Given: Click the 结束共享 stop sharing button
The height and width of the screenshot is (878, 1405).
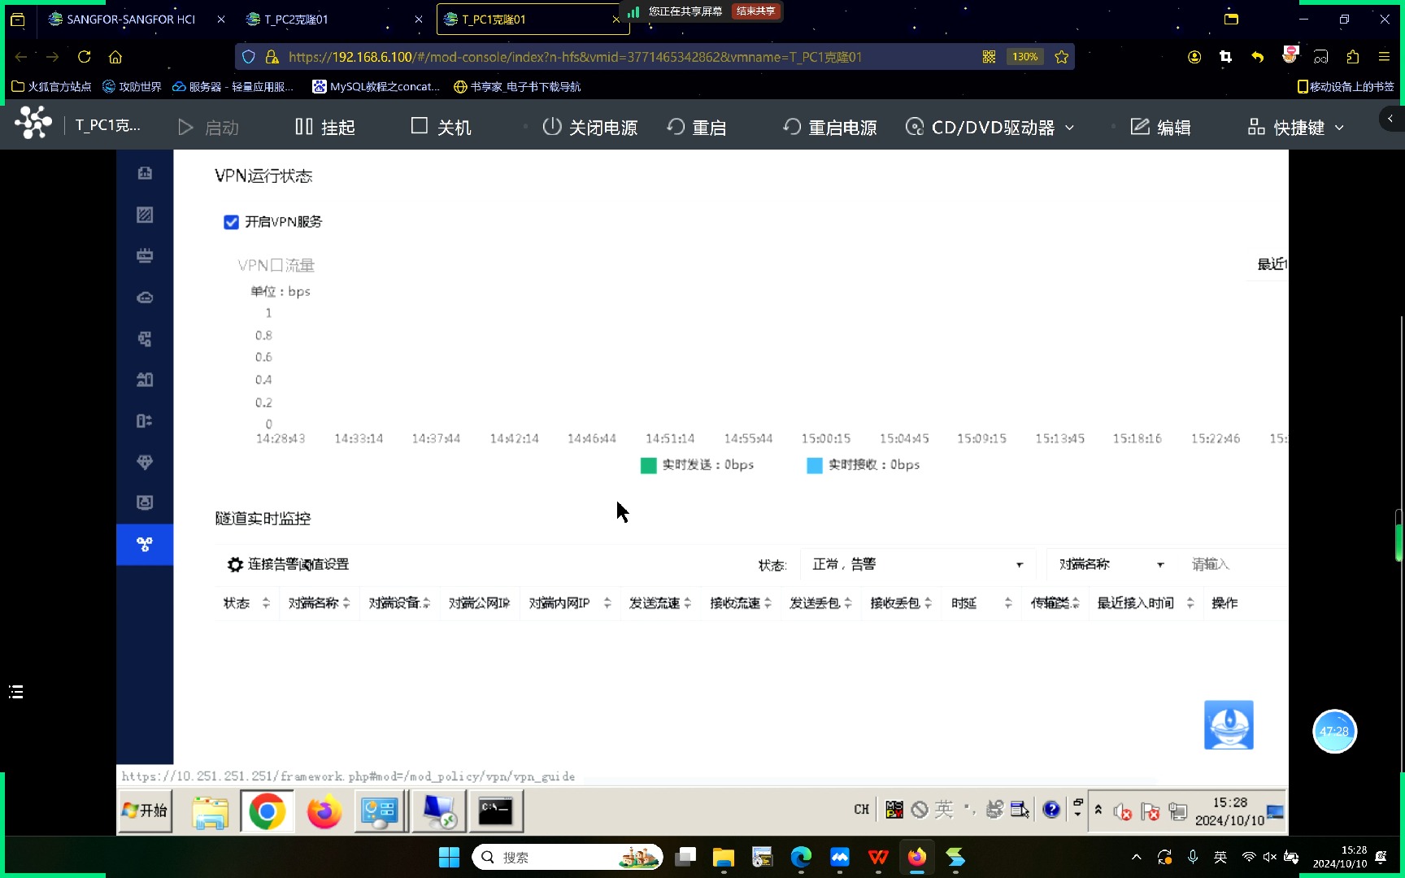Looking at the screenshot, I should pyautogui.click(x=755, y=11).
